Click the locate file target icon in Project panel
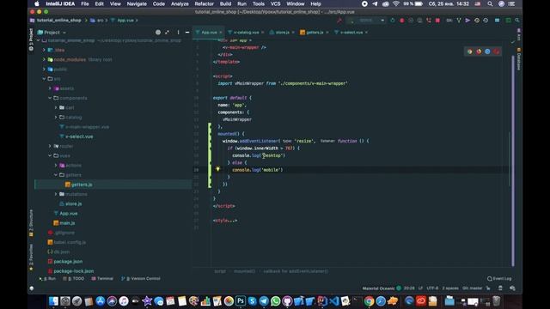The image size is (550, 309). (158, 33)
